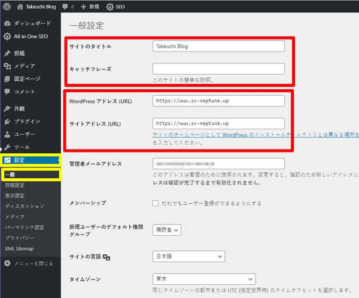This screenshot has height=298, width=359.
Task: Open the コメント menu label
Action: point(25,92)
